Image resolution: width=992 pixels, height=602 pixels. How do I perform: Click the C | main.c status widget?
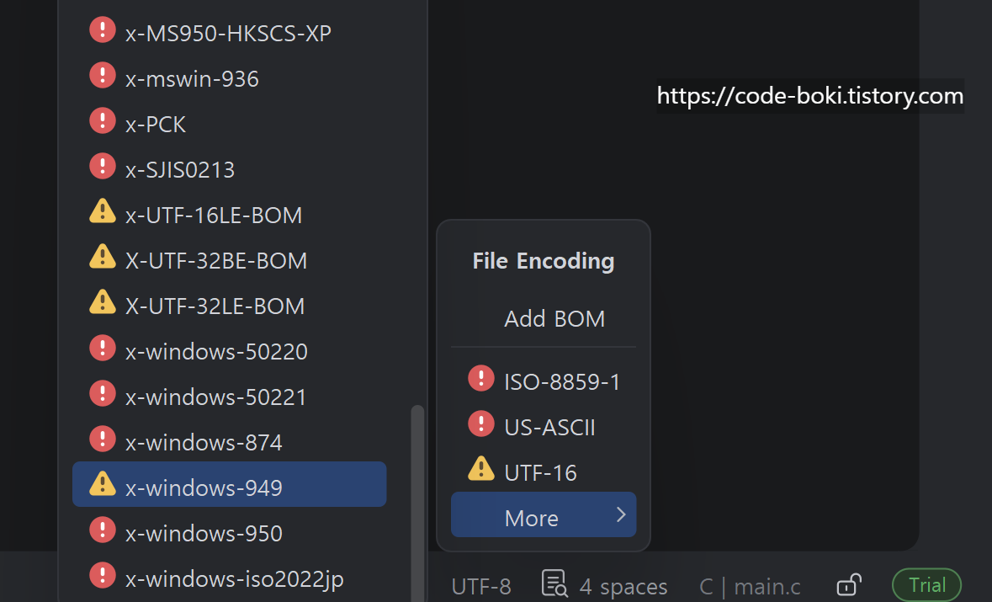click(750, 587)
